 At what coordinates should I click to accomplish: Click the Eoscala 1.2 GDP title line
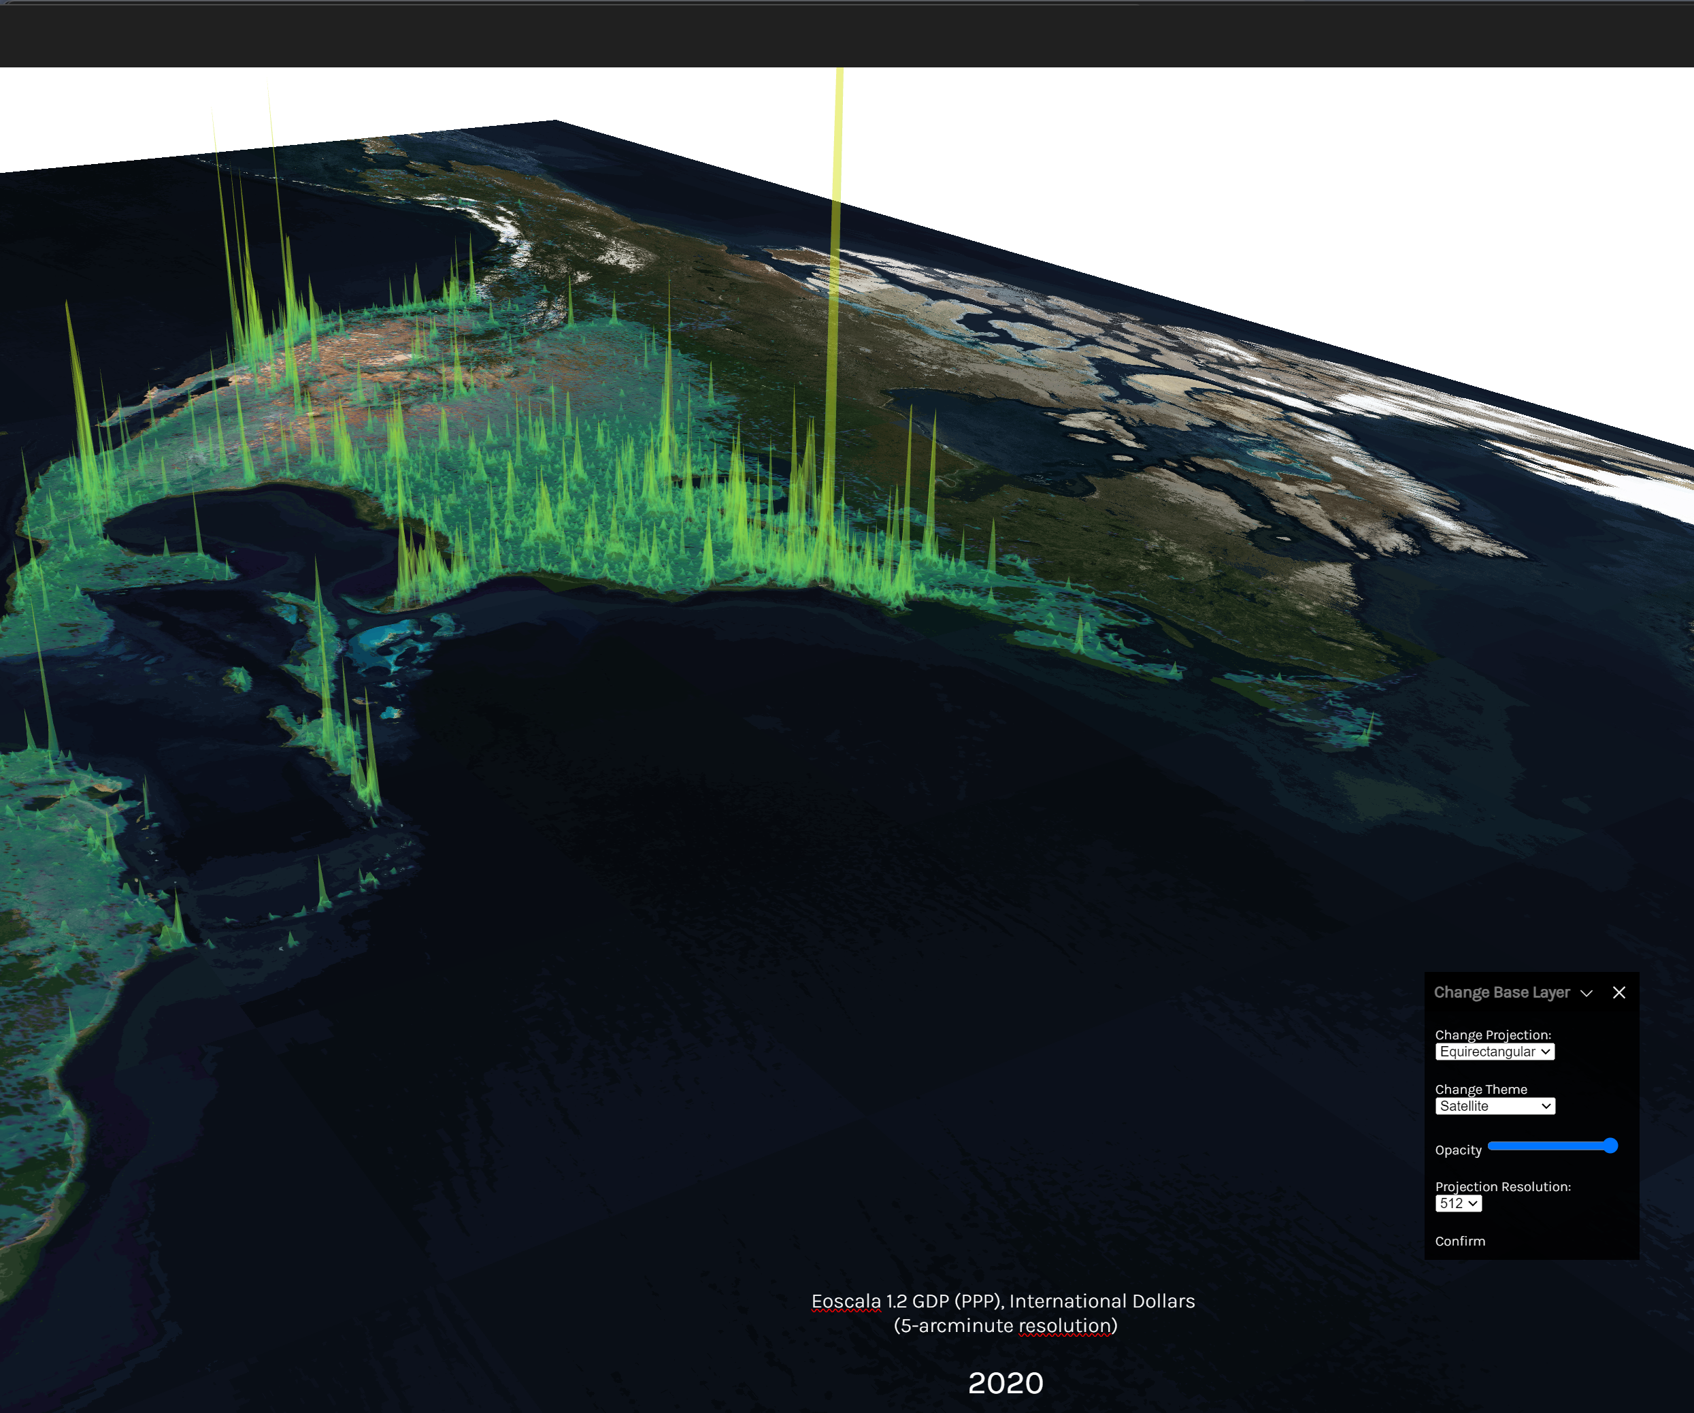coord(1003,1301)
